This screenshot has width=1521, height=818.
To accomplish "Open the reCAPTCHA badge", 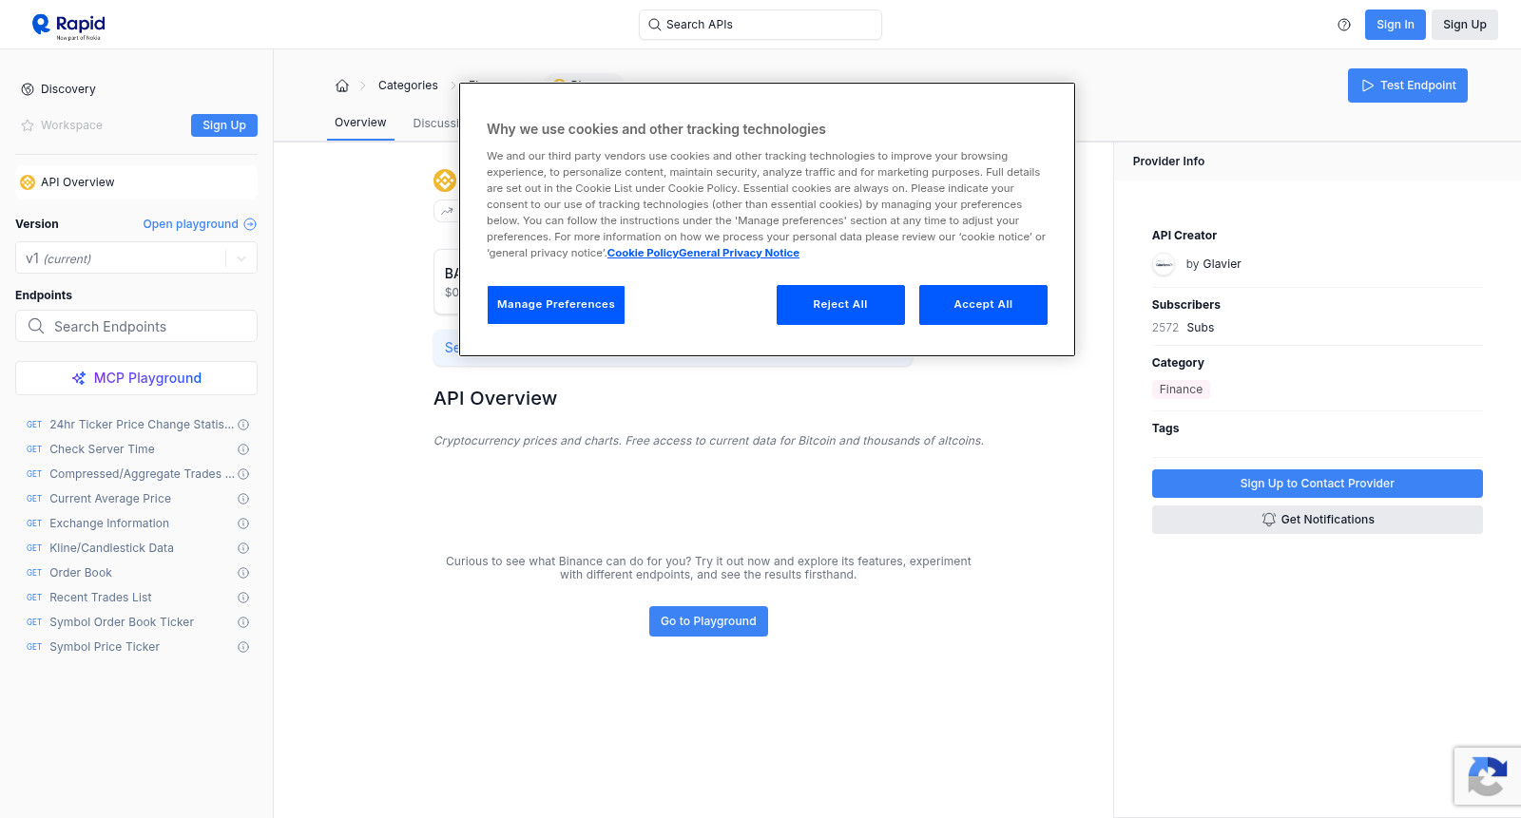I will pyautogui.click(x=1488, y=776).
